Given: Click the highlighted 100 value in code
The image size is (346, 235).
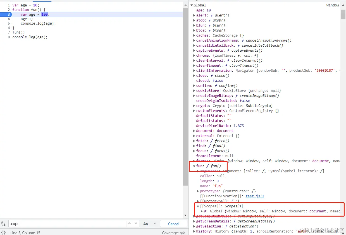Looking at the screenshot, I should point(44,14).
